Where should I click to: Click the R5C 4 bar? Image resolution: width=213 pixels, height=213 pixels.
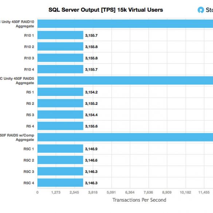[x=60, y=183]
